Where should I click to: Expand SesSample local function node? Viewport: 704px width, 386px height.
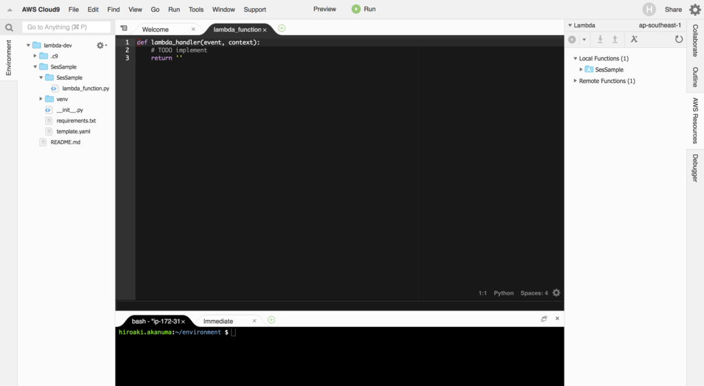(581, 69)
